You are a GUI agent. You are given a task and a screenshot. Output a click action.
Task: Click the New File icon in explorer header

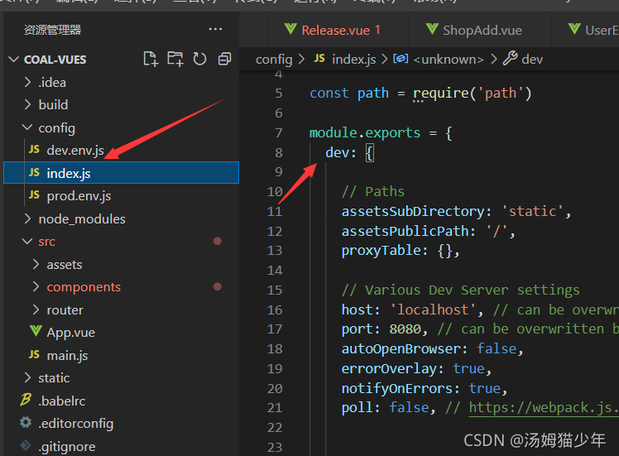click(151, 60)
